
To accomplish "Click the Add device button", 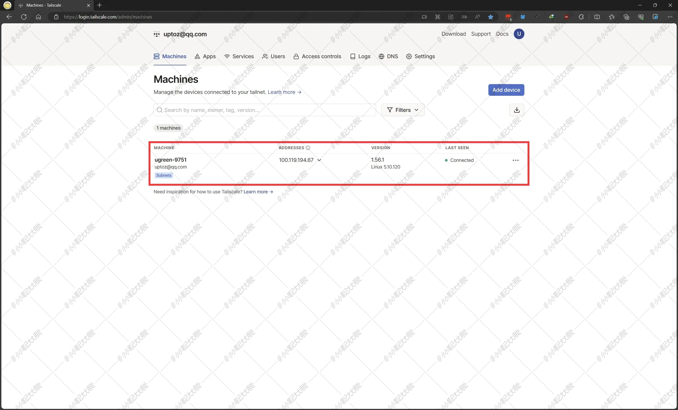I will 506,90.
